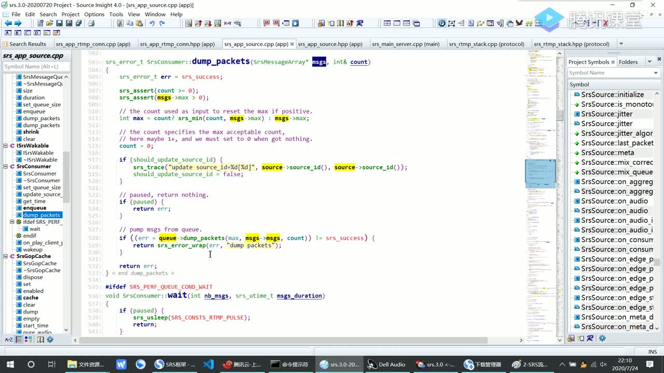664x373 pixels.
Task: Open the Visual Studio Code taskbar icon
Action: click(209, 364)
